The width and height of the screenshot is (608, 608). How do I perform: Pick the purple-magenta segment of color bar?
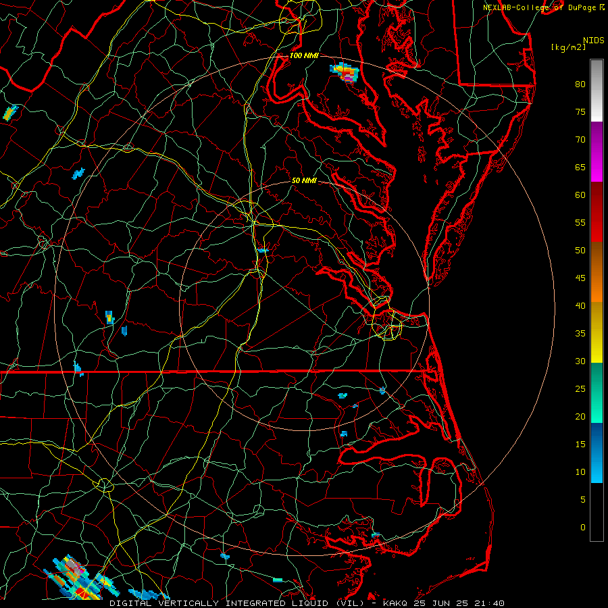click(x=597, y=151)
